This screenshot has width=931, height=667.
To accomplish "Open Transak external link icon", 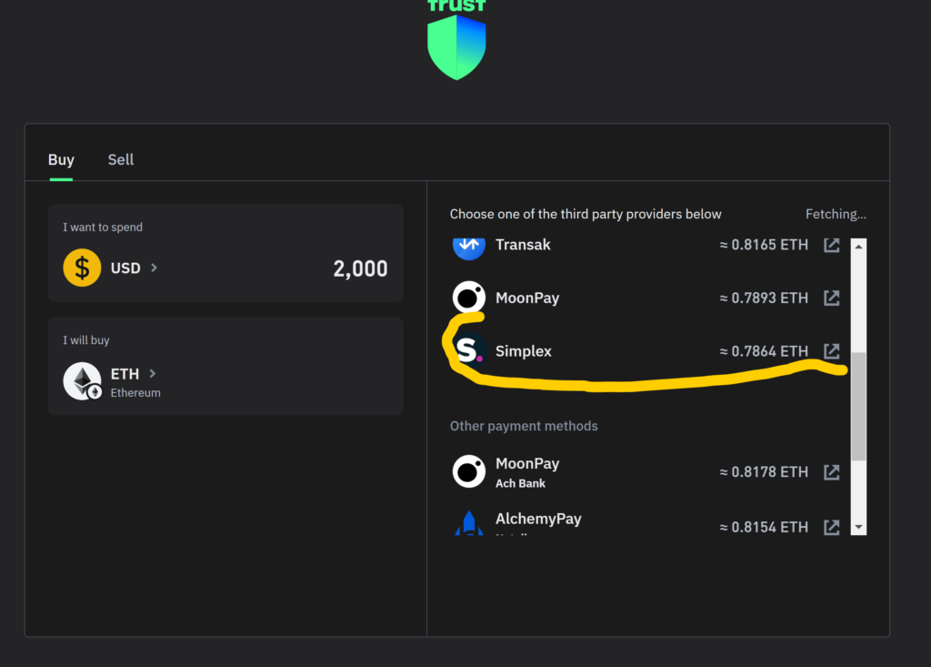I will (832, 245).
